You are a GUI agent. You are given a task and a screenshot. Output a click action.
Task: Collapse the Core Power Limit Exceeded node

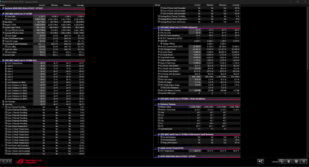coord(3,145)
